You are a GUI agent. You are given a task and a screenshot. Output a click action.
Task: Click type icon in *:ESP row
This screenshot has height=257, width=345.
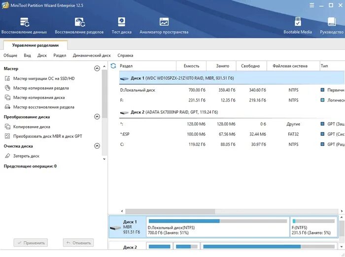[322, 134]
